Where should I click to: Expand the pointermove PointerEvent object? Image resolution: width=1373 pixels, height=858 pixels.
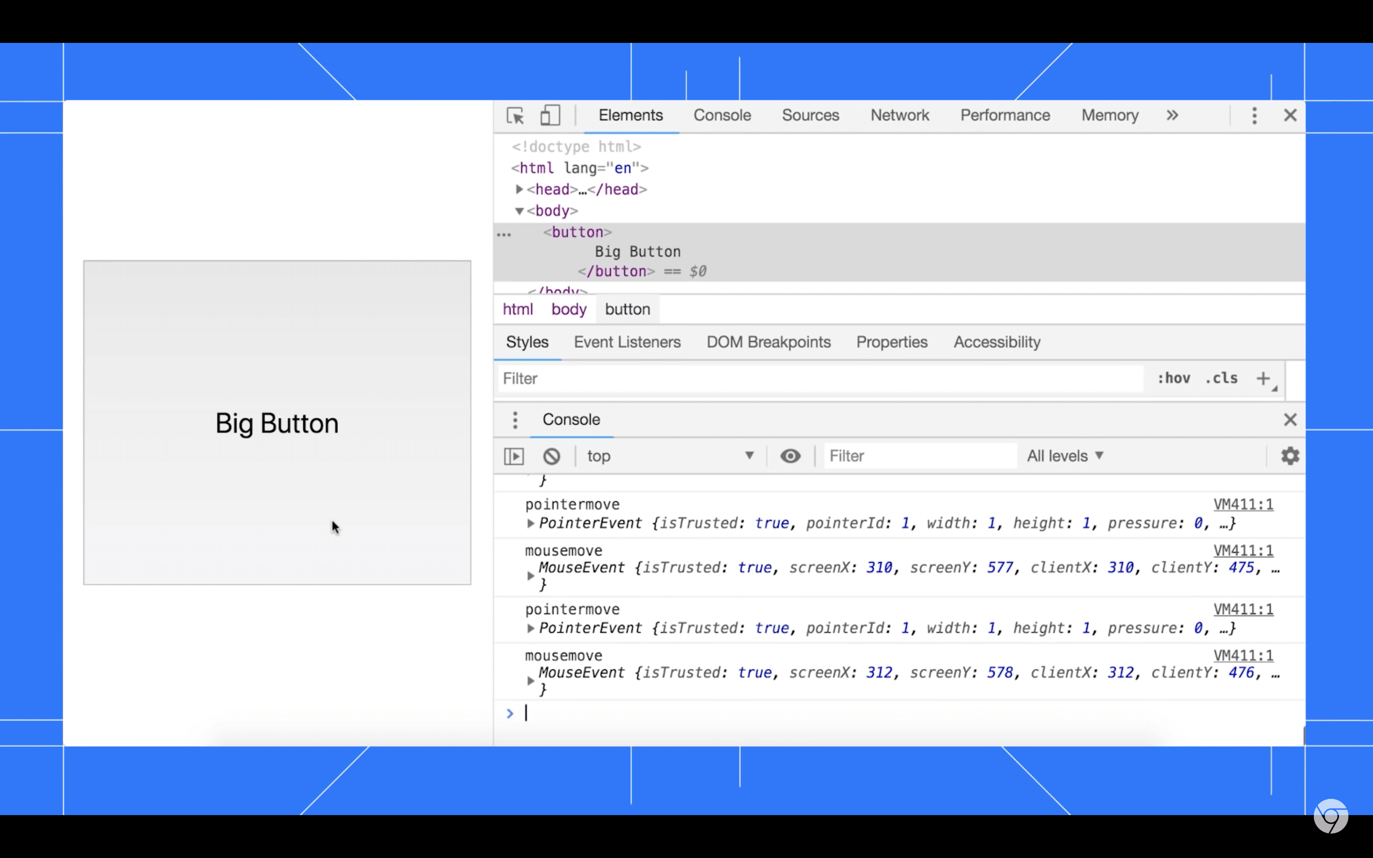point(530,629)
